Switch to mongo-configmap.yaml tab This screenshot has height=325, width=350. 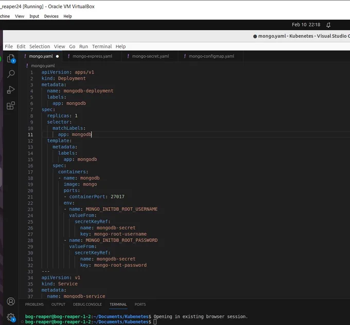212,56
